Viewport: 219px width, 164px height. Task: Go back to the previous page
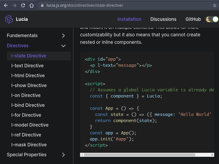pyautogui.click(x=6, y=5)
